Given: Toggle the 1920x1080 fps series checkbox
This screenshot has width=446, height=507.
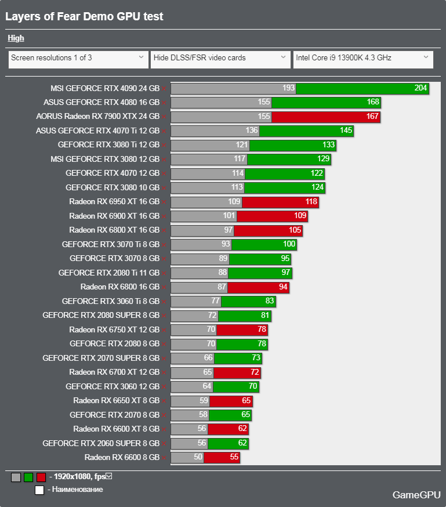Looking at the screenshot, I should point(109,476).
